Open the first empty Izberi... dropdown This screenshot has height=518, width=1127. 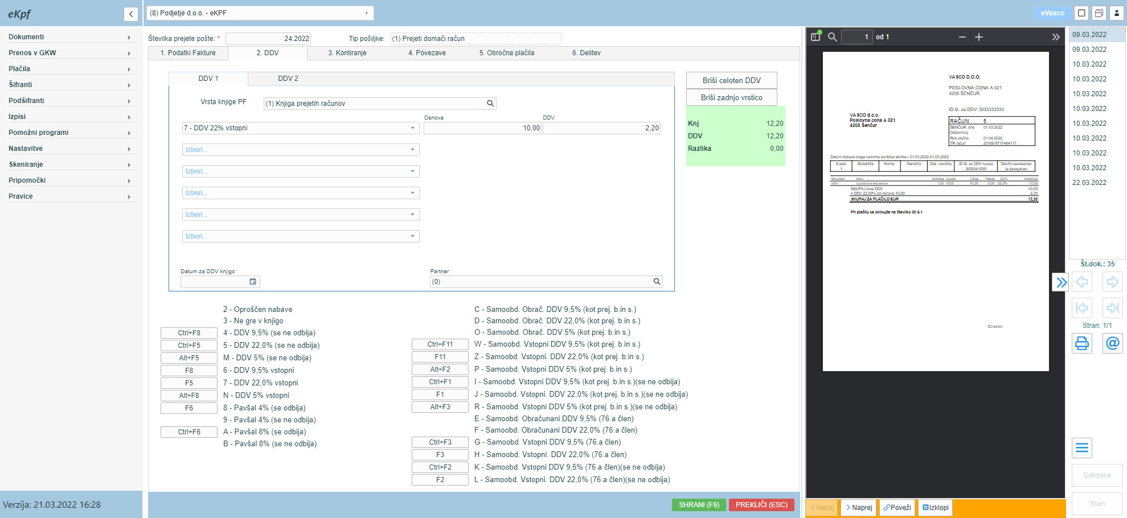pos(301,150)
